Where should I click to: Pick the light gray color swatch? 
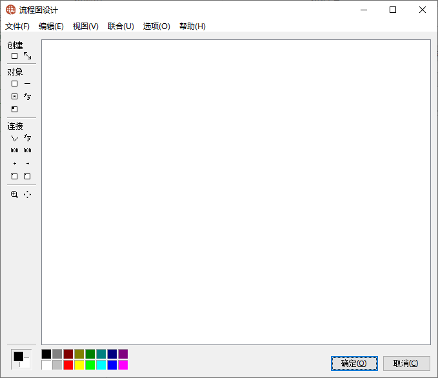[57, 365]
